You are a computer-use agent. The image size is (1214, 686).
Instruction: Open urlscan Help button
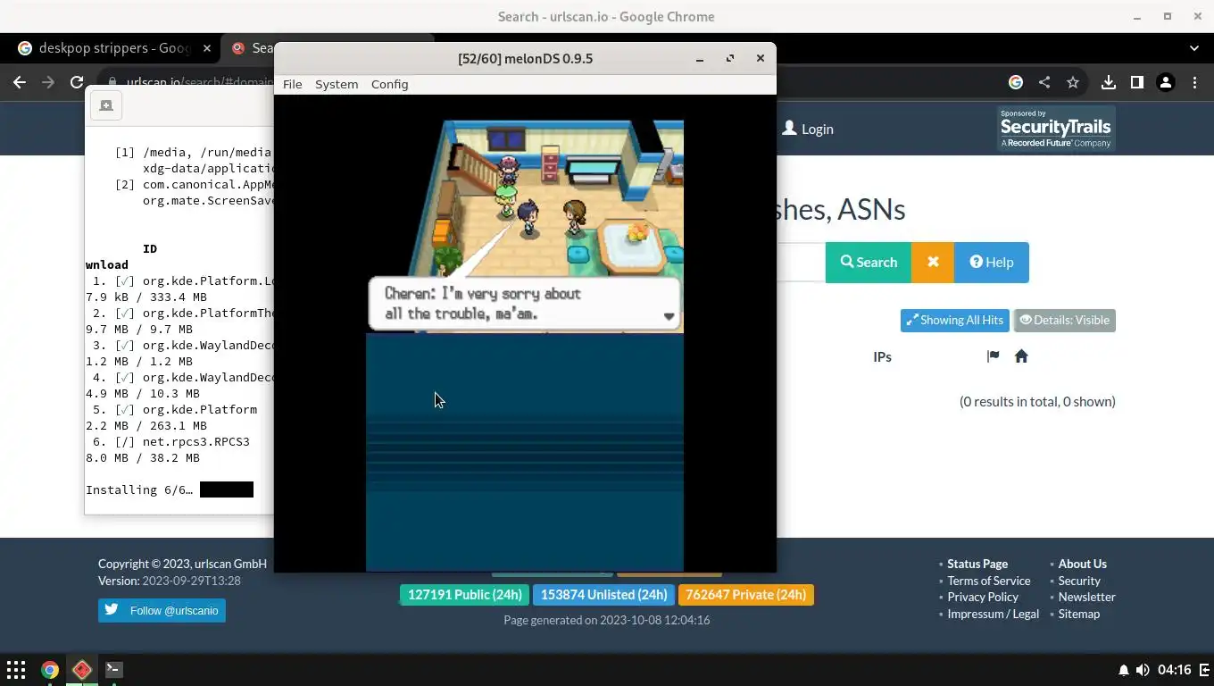coord(991,262)
